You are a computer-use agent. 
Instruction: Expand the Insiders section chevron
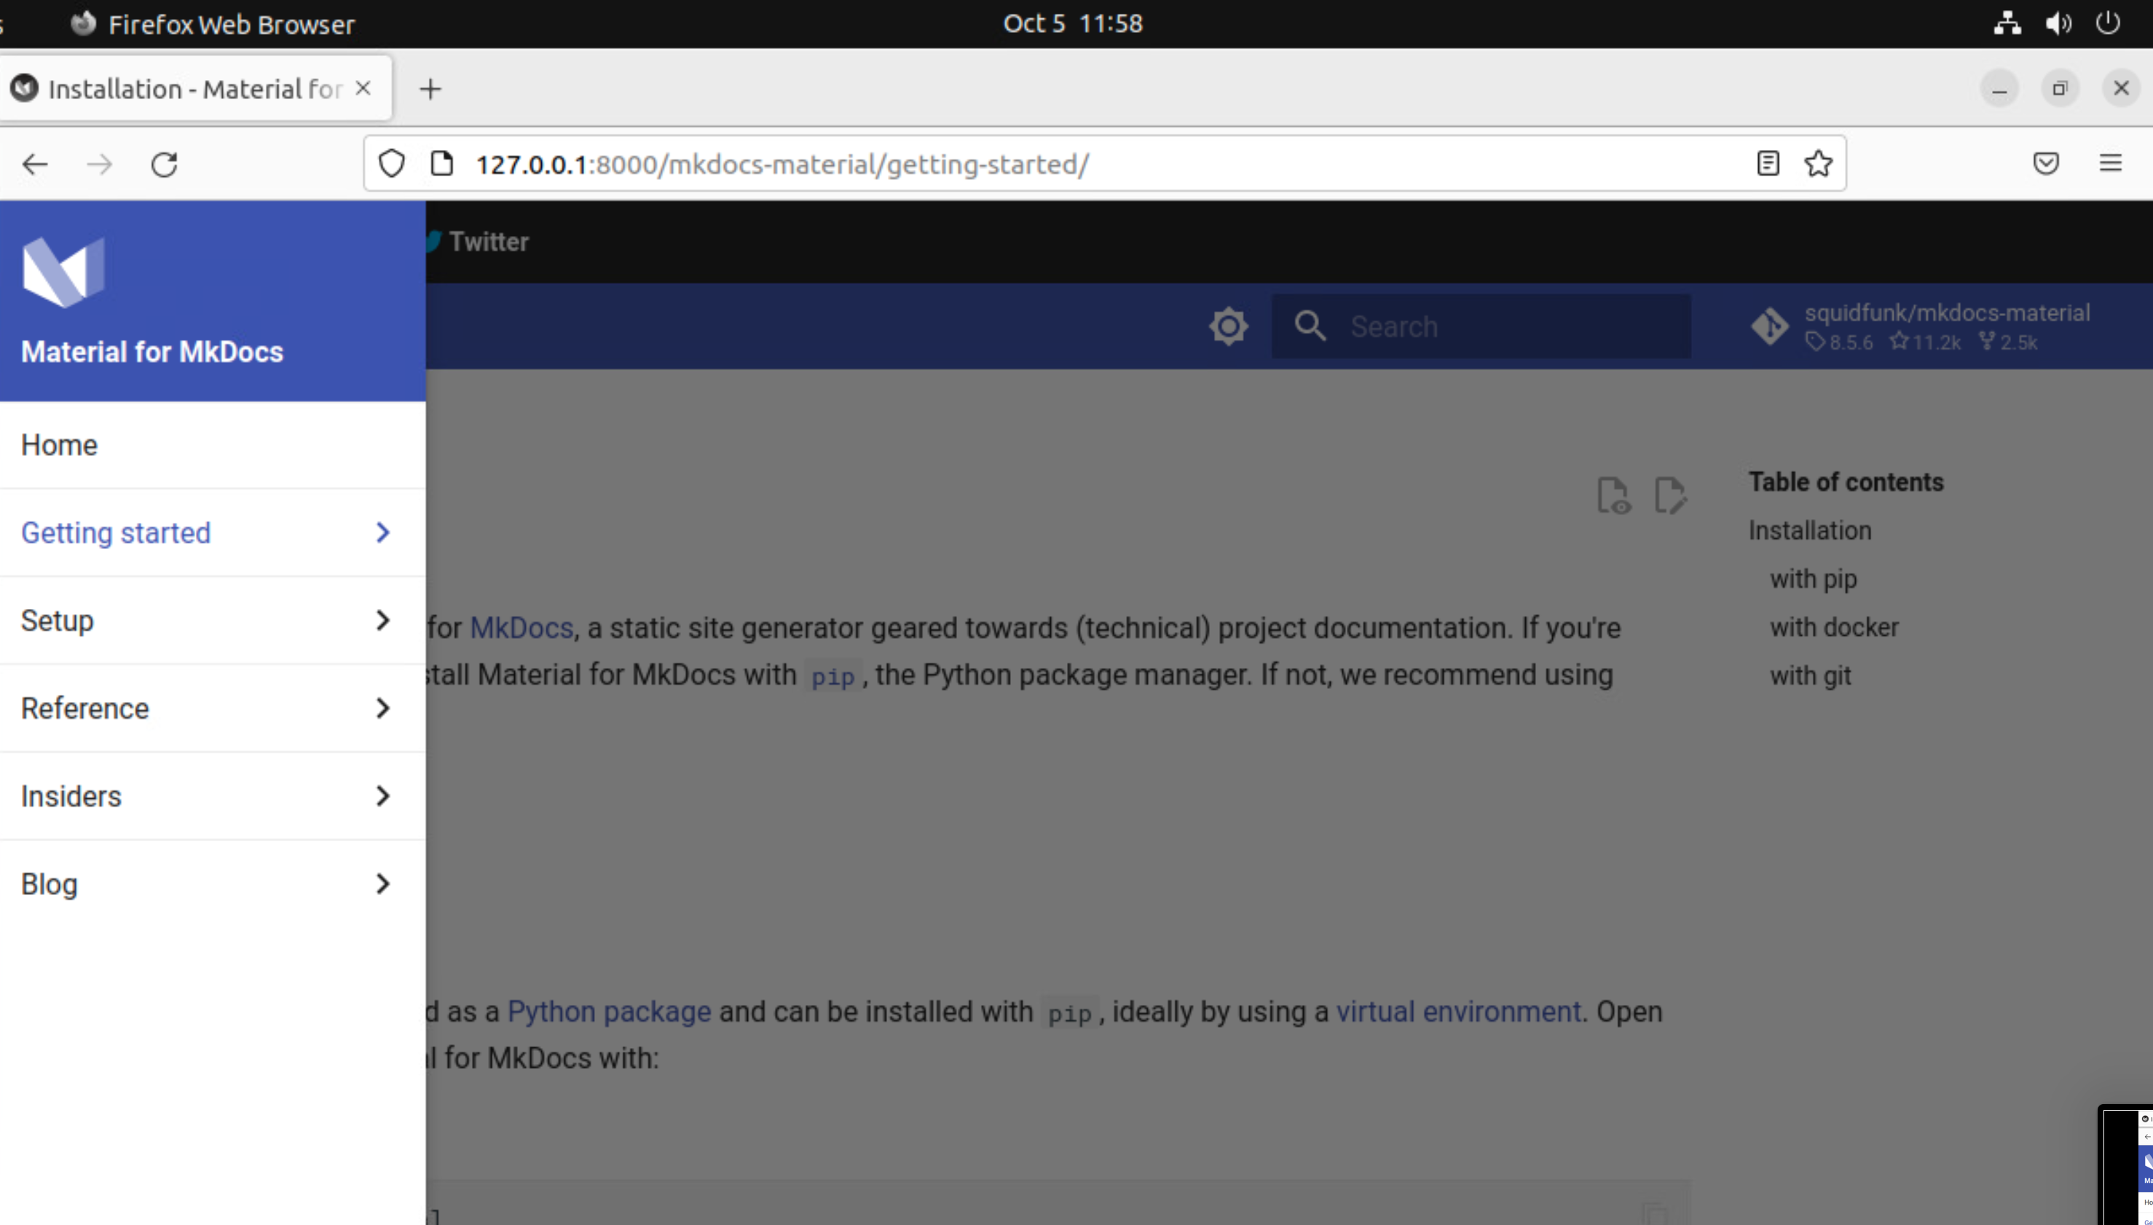383,796
